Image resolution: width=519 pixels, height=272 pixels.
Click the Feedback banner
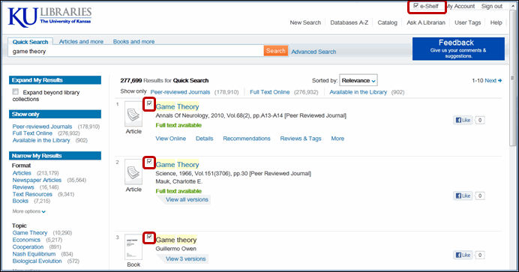point(458,49)
